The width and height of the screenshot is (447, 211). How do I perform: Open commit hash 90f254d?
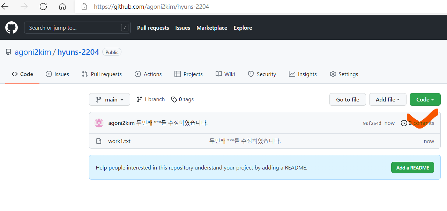click(372, 123)
